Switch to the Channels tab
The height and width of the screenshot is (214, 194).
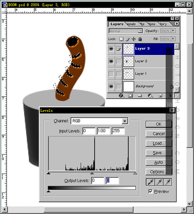pos(131,24)
